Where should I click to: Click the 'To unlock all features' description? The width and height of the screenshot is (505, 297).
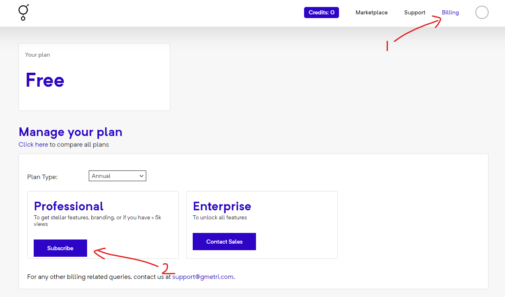[220, 217]
